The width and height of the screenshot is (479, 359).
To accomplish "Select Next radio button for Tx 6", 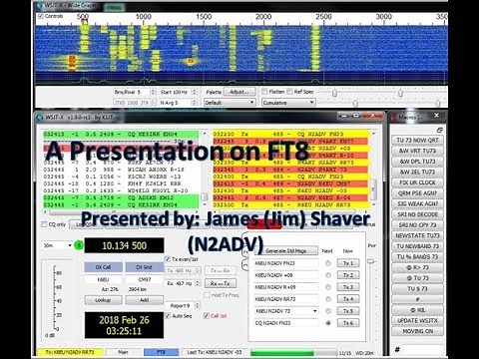I will pos(328,323).
